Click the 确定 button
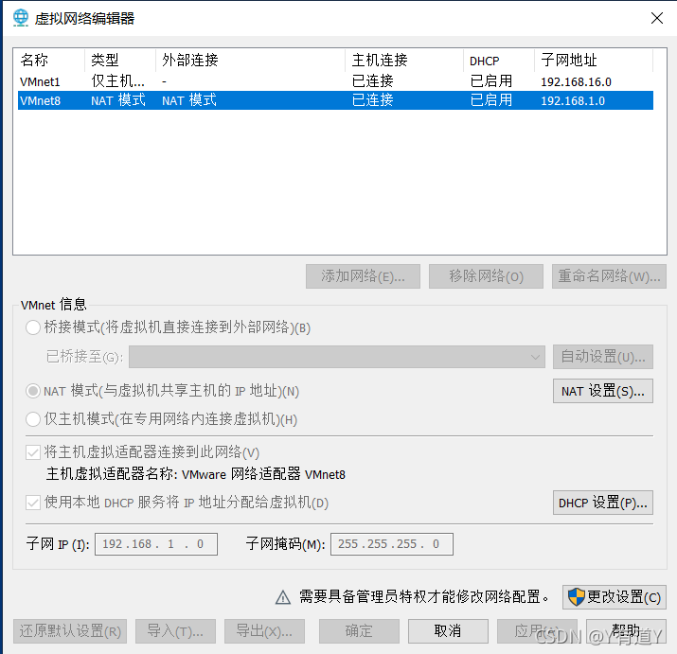 pos(359,631)
